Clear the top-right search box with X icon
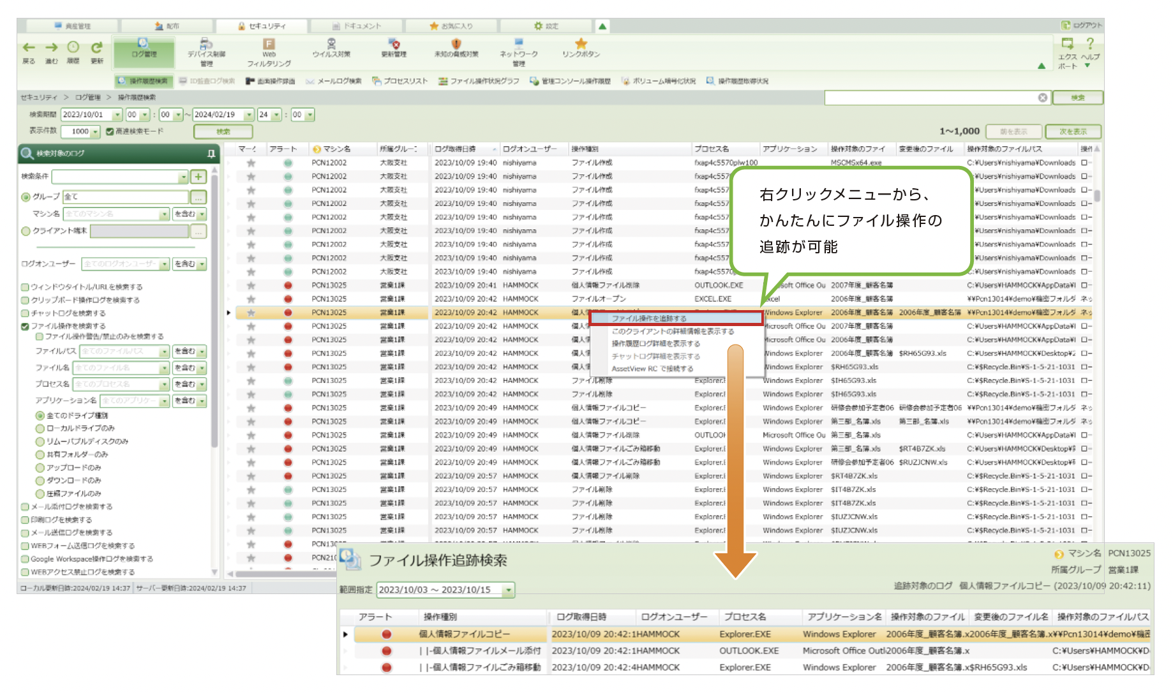The image size is (1173, 693). click(1043, 98)
